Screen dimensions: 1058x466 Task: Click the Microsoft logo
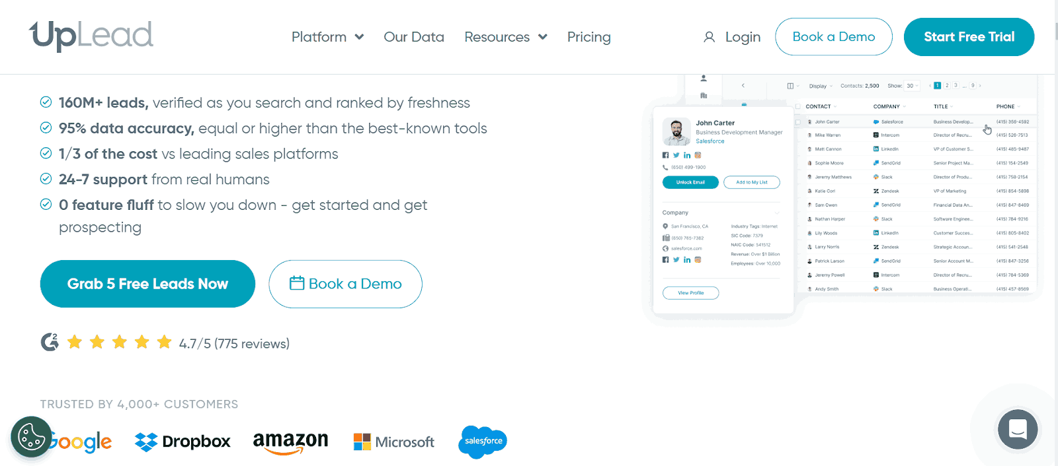click(394, 442)
